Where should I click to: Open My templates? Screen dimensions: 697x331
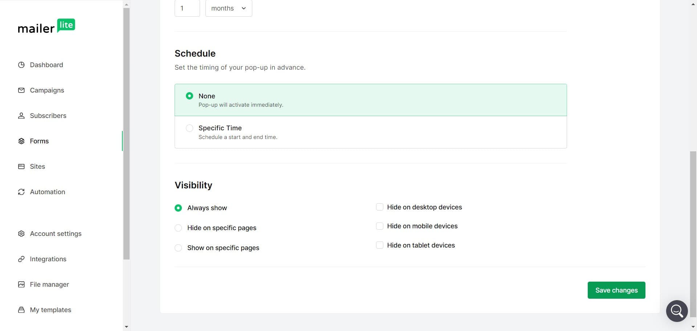pos(50,310)
